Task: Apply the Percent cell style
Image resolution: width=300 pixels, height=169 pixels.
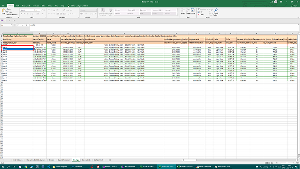Action: (x=120, y=14)
